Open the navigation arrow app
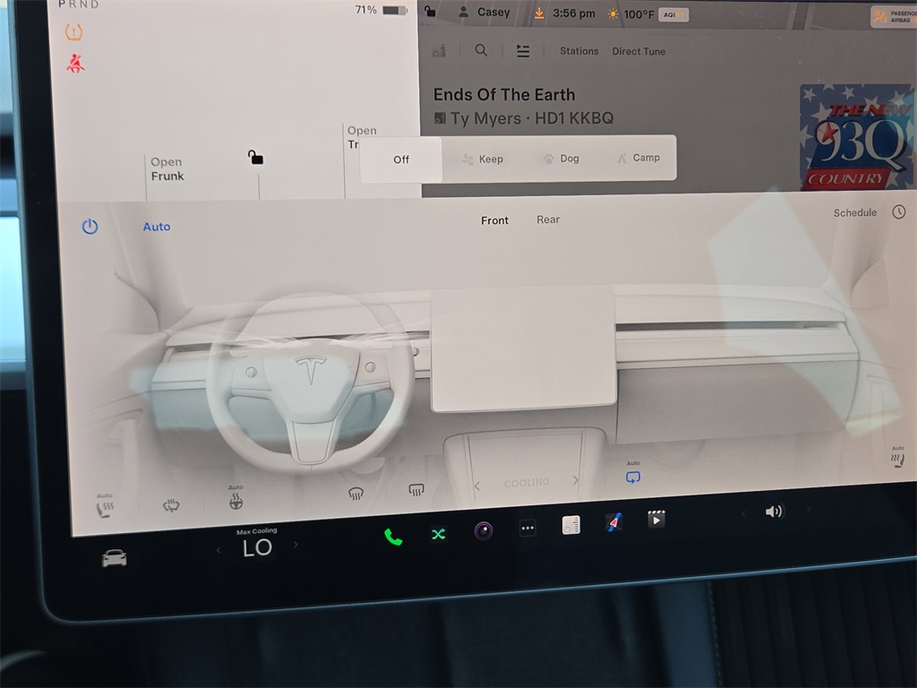Screen dimensions: 917x688 614,522
